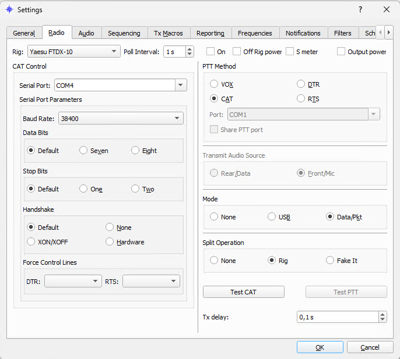
Task: Click the Poll Interval spinner arrows
Action: tap(190, 52)
